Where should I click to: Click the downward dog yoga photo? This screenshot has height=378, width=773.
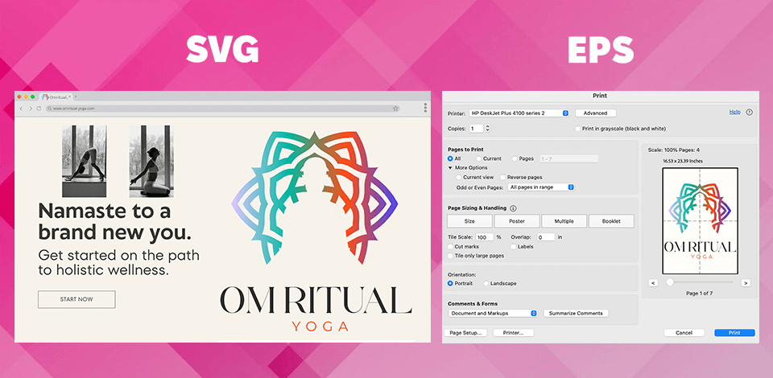[x=84, y=161]
